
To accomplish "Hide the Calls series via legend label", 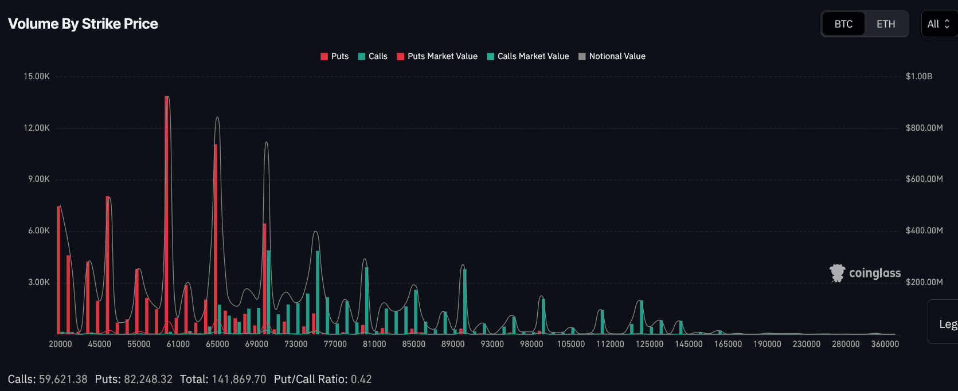I will click(x=378, y=56).
